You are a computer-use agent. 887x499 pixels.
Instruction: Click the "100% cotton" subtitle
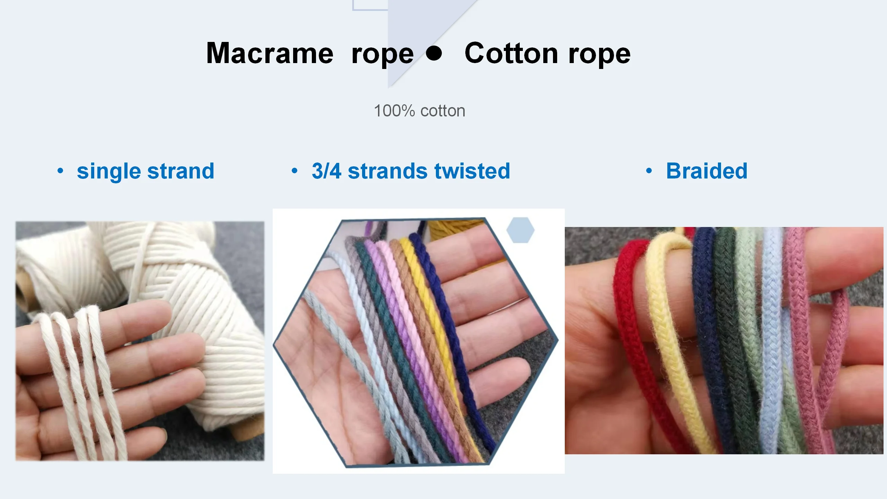(x=419, y=111)
